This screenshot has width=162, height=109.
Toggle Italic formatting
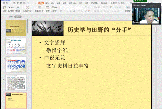coord(64,11)
